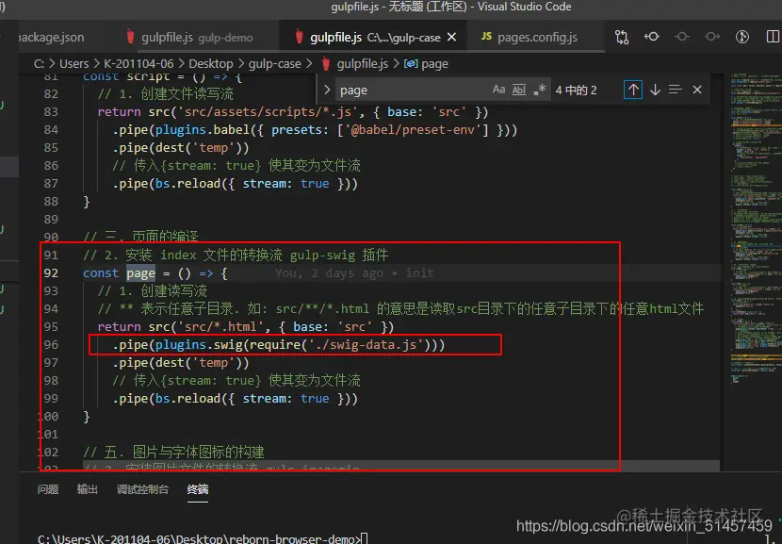Click the terminal prompt line
782x544 pixels.
[202, 539]
